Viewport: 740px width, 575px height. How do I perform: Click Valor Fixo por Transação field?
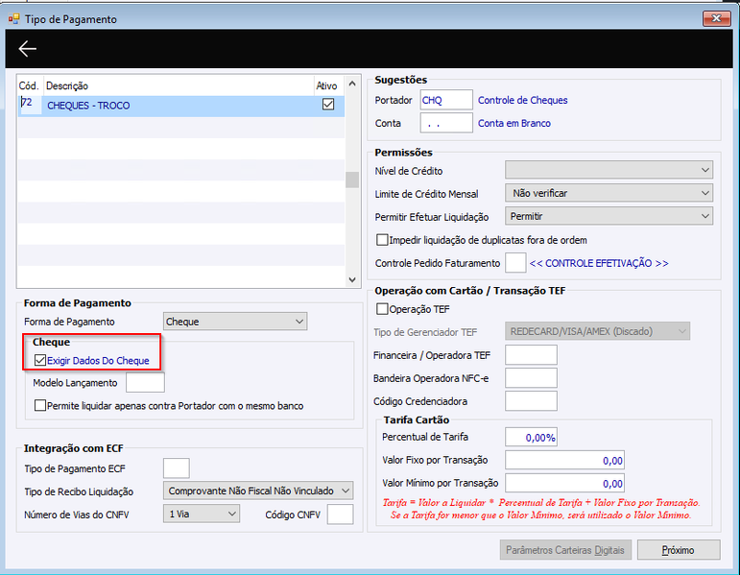coord(564,460)
